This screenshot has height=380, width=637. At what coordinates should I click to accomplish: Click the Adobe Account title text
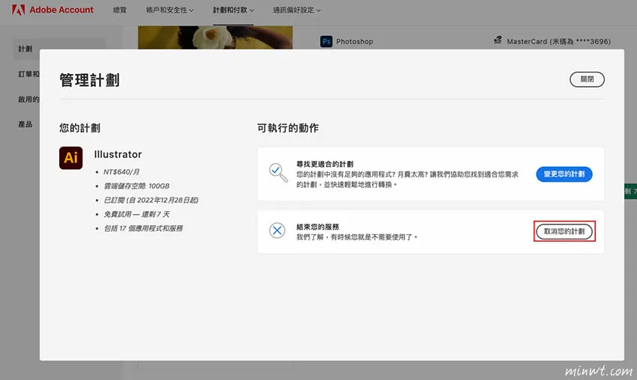62,10
